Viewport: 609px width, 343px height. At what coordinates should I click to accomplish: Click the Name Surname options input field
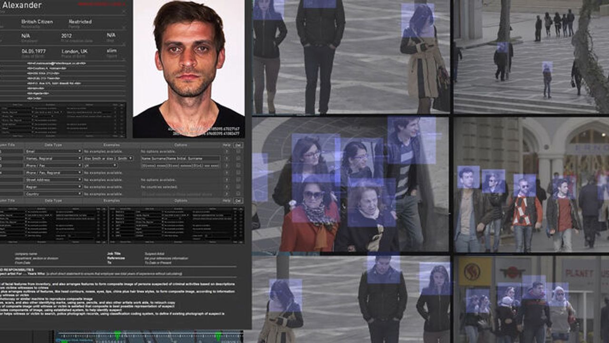point(180,159)
